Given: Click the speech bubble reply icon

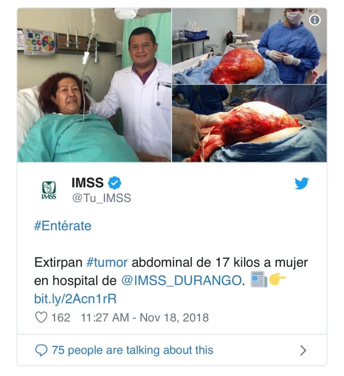Looking at the screenshot, I should (41, 350).
